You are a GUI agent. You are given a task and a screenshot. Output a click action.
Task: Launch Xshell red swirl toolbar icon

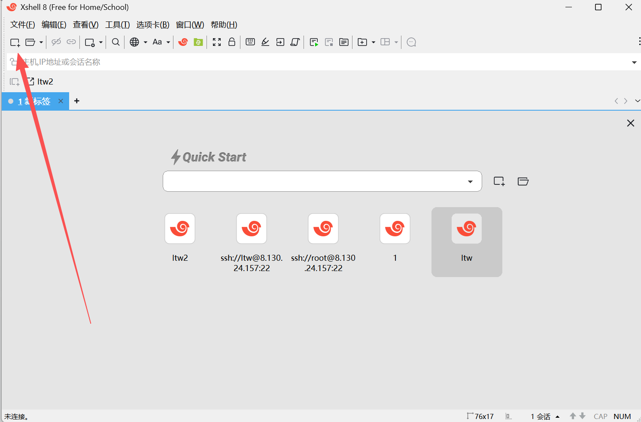point(183,42)
